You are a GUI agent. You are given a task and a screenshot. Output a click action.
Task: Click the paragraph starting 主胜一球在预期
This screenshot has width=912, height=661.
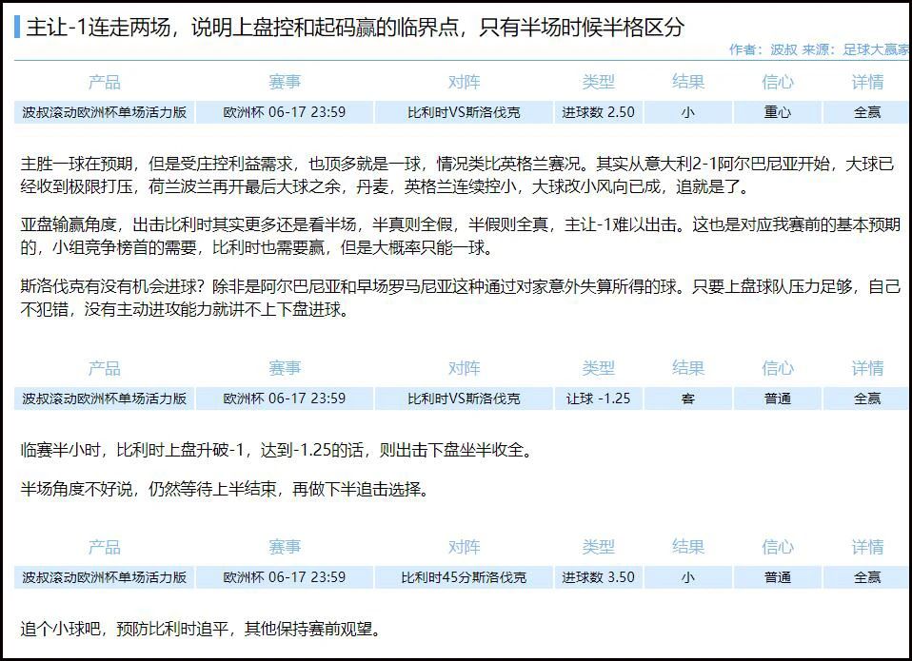(x=457, y=175)
